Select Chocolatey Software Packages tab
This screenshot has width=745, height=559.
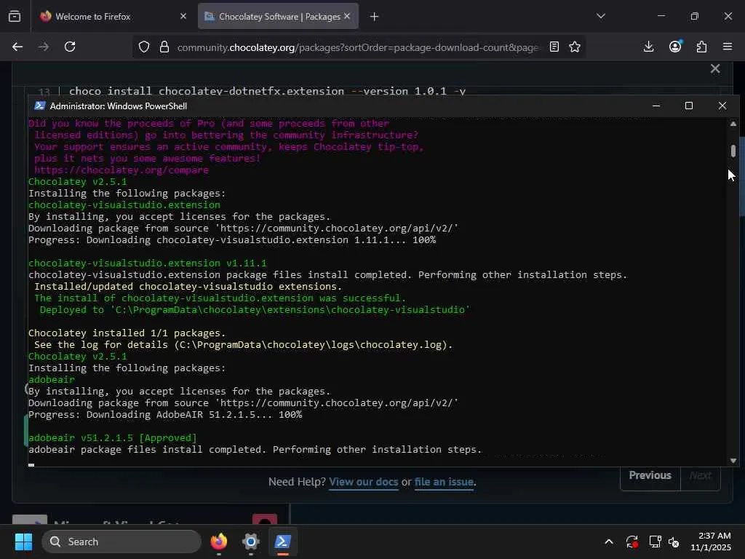tap(278, 17)
